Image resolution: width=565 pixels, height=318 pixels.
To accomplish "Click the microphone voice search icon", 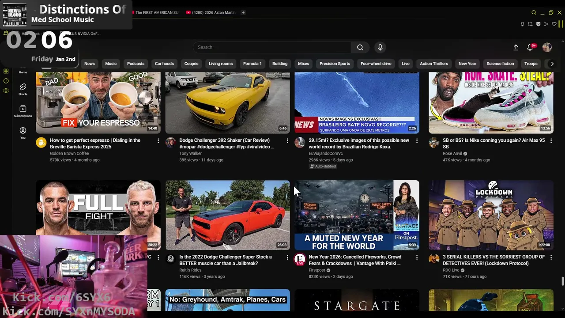I will tap(380, 47).
